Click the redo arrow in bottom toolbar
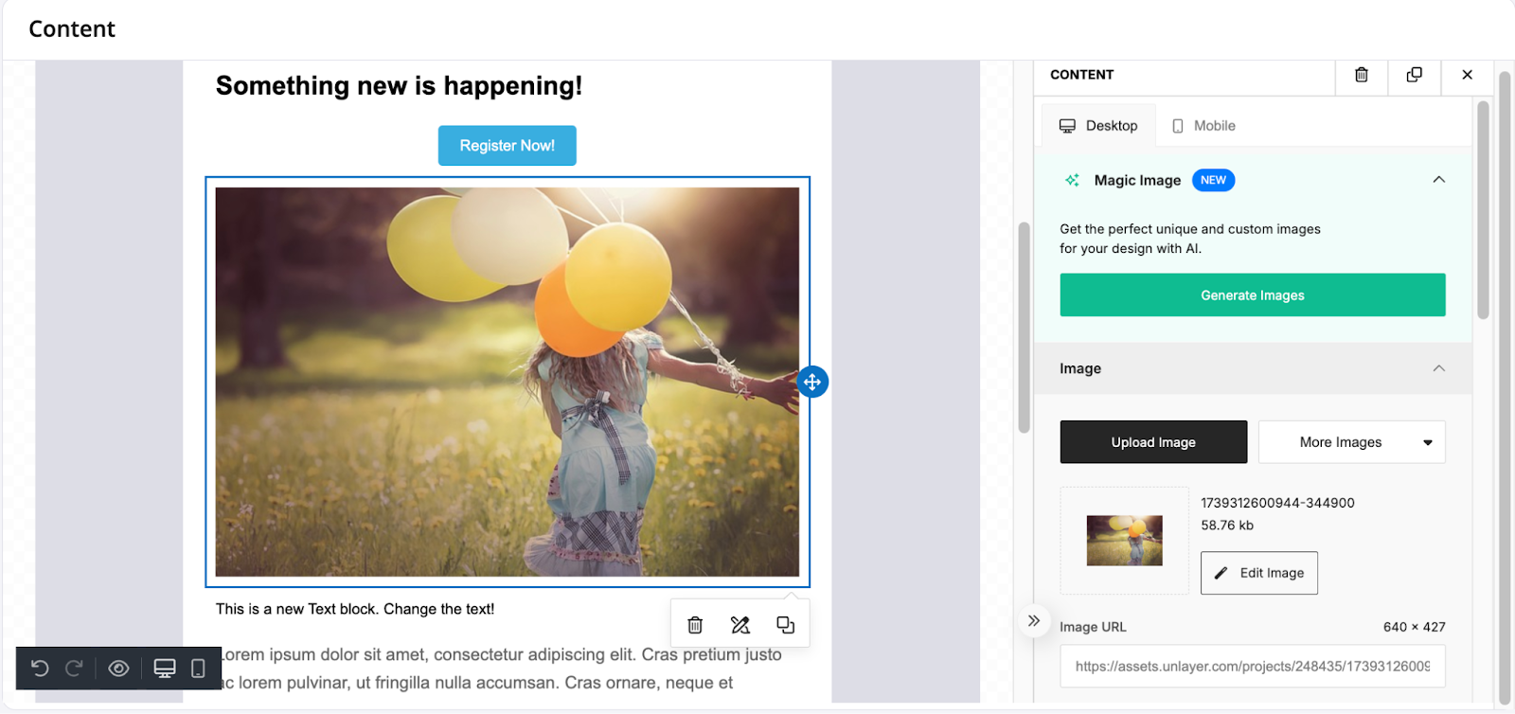 [74, 669]
